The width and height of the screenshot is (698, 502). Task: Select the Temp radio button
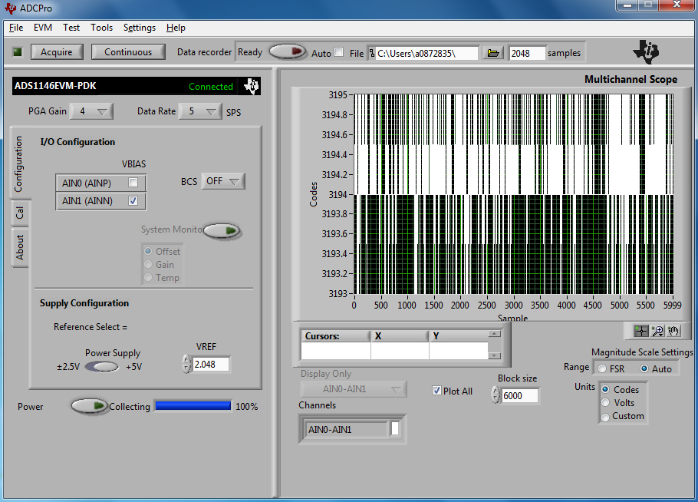(x=148, y=278)
